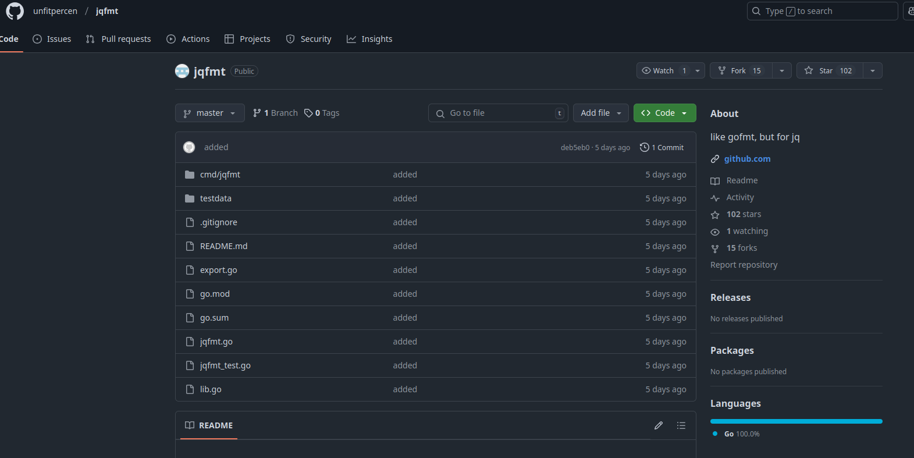
Task: Click Report repository
Action: [x=744, y=265]
